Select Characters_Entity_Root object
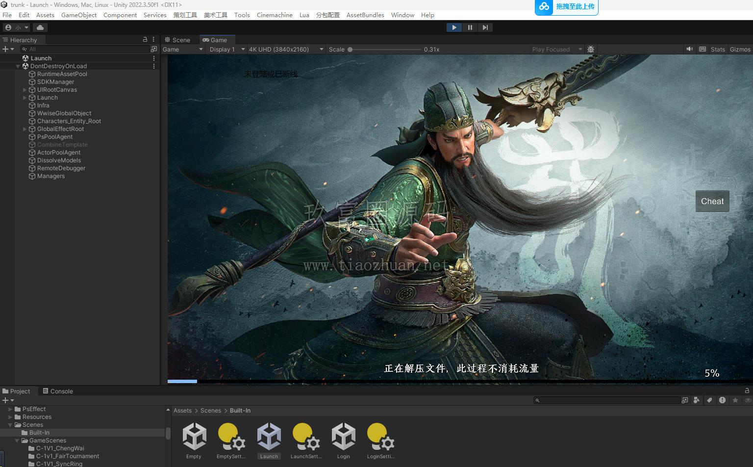 [x=69, y=121]
